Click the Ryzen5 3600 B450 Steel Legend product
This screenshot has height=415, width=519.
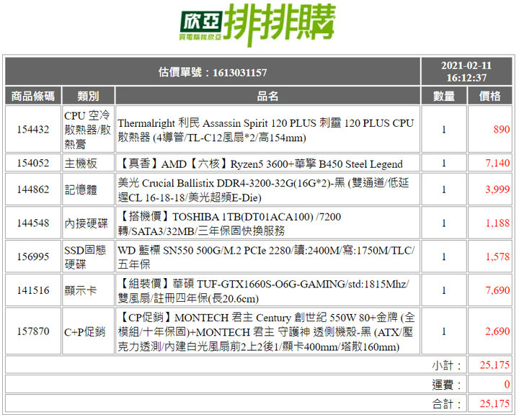260,164
